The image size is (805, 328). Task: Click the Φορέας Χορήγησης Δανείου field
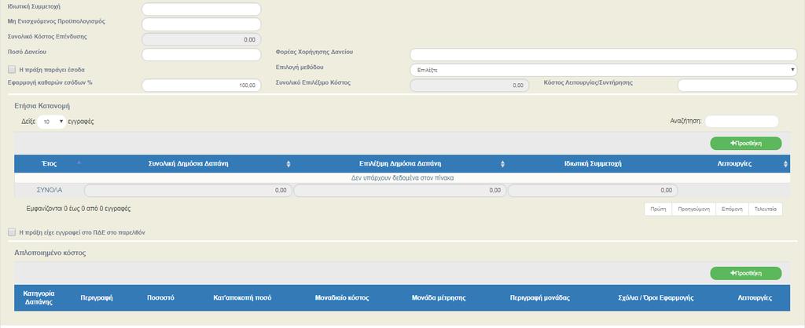point(603,55)
